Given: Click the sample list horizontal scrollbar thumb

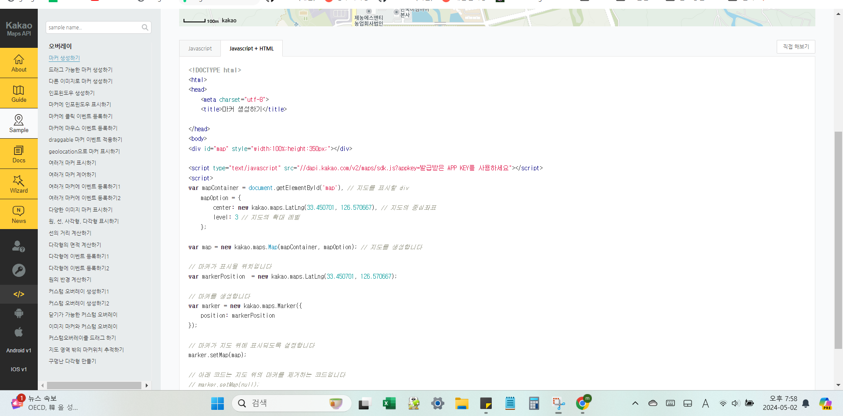Looking at the screenshot, I should [94, 385].
